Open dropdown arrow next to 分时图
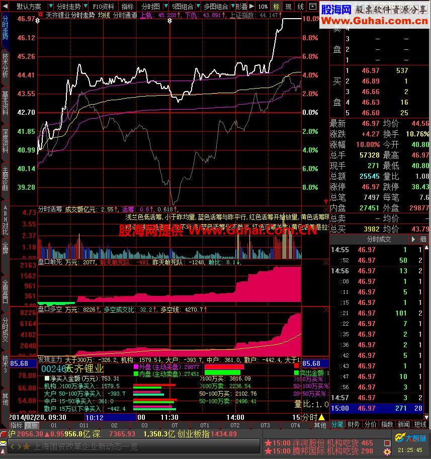The width and height of the screenshot is (431, 459). pos(166,6)
